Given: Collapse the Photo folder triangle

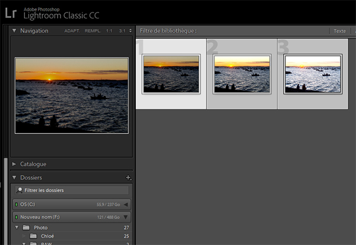Looking at the screenshot, I should (17, 227).
